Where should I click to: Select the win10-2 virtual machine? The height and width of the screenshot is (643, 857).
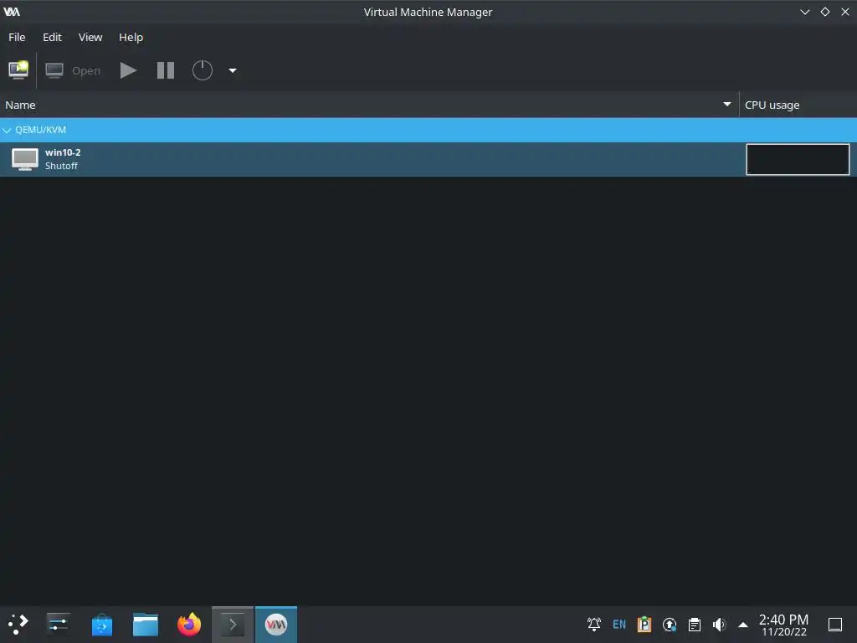[x=428, y=159]
